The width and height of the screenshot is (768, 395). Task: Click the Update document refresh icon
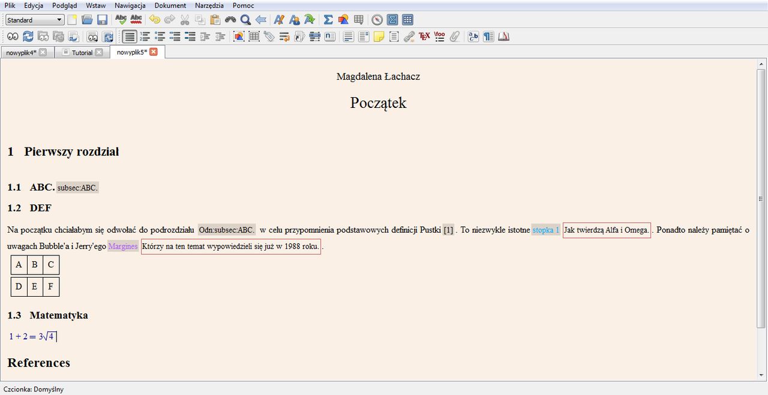[x=28, y=37]
